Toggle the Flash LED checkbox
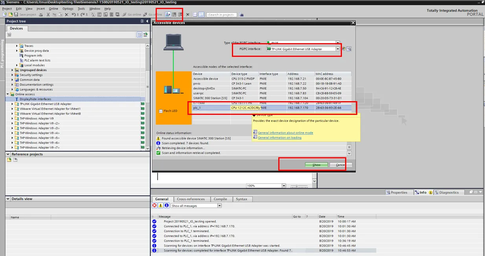Screen dimensions: 485x256 tap(161, 111)
